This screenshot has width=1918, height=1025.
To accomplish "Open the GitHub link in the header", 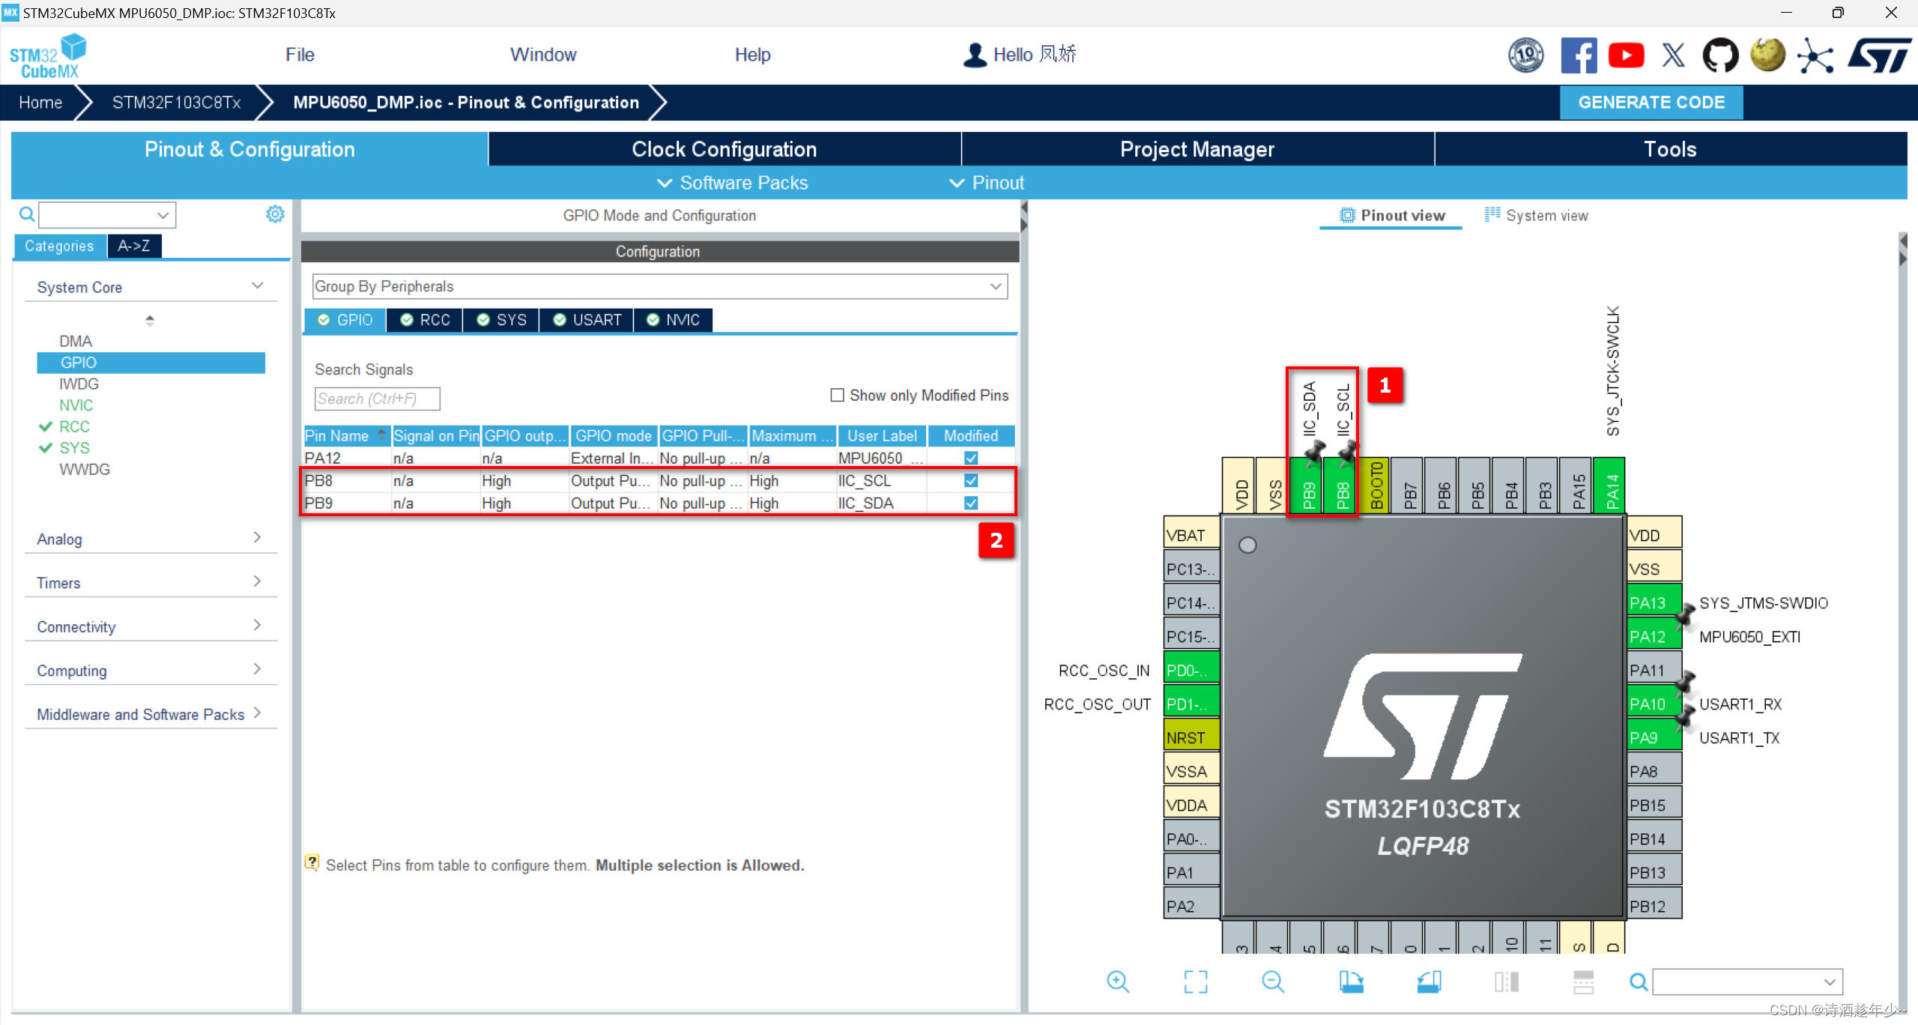I will (x=1720, y=55).
